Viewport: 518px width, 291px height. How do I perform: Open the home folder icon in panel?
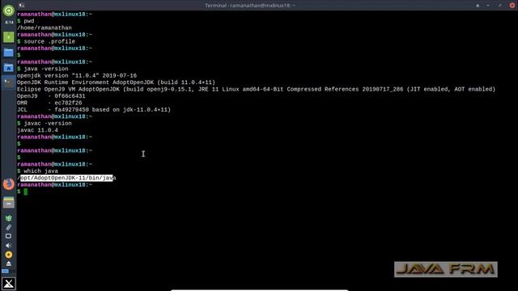(9, 68)
